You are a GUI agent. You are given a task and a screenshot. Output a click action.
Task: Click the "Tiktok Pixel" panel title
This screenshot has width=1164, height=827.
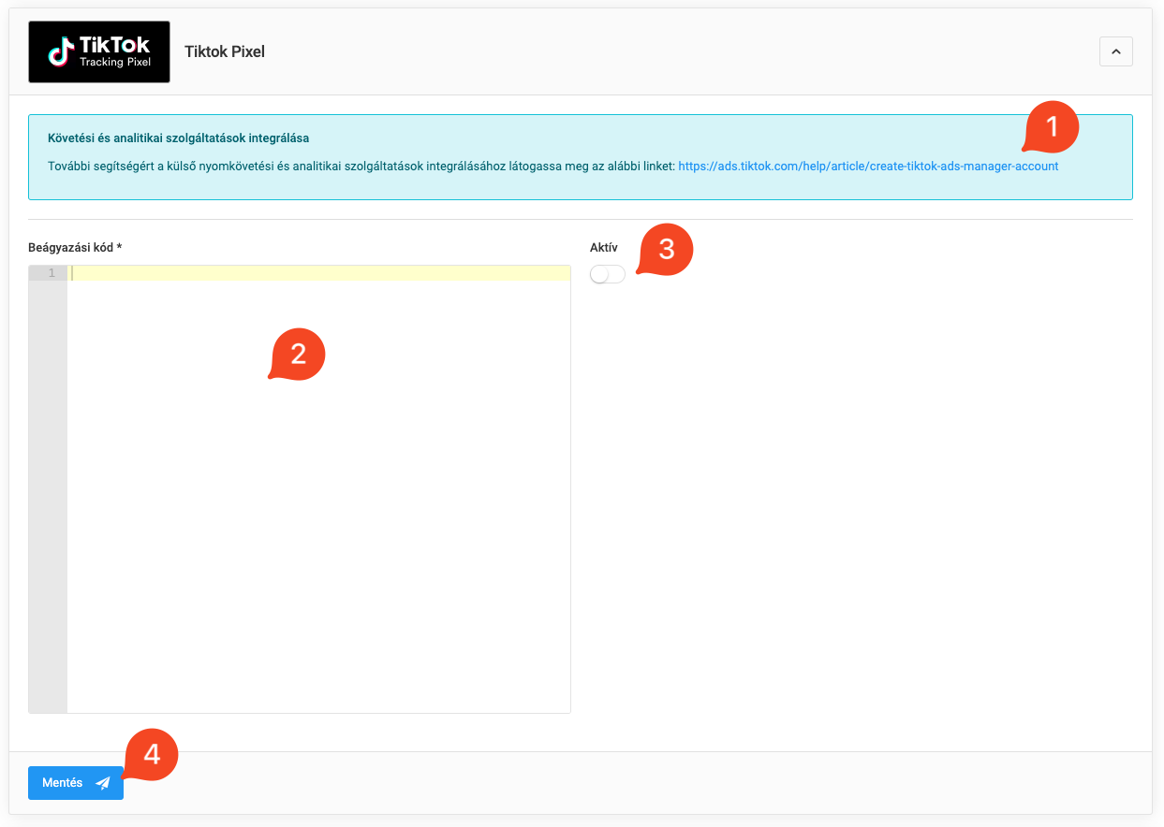pyautogui.click(x=225, y=51)
